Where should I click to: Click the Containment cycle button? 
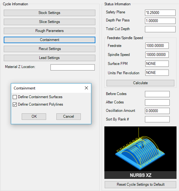(50, 40)
